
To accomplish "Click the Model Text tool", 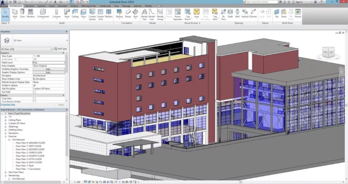I will point(144,15).
